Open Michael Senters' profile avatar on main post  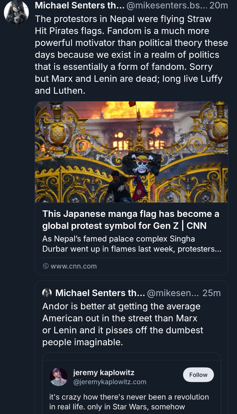16,12
